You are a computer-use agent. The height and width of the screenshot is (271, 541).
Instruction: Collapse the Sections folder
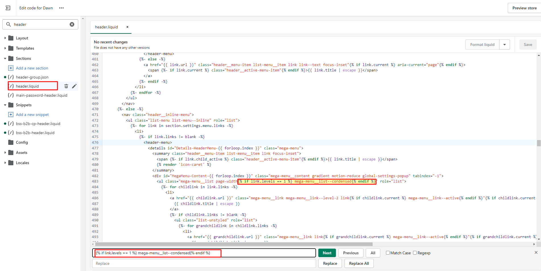pyautogui.click(x=5, y=58)
